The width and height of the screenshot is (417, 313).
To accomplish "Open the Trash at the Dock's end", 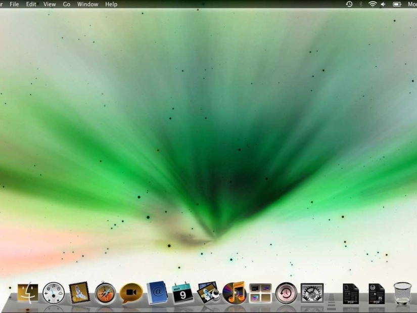I will tap(402, 292).
